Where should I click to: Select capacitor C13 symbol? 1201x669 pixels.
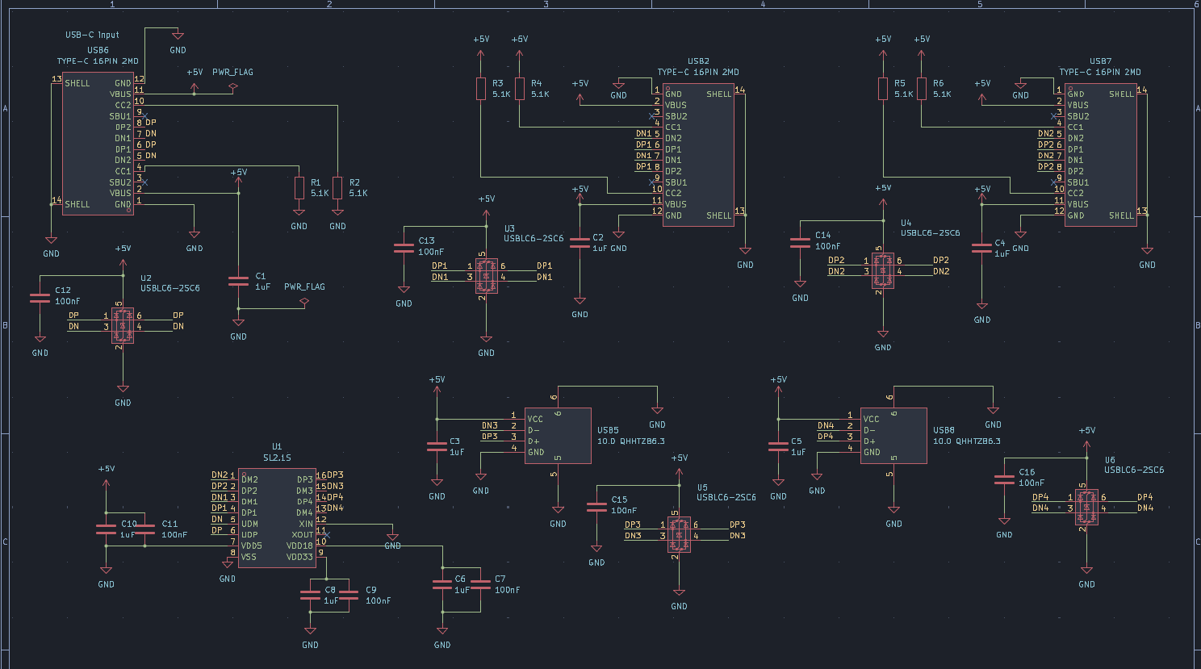[404, 248]
